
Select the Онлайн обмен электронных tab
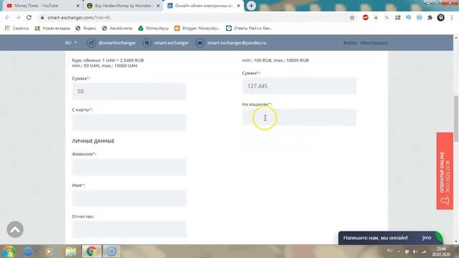coord(204,6)
